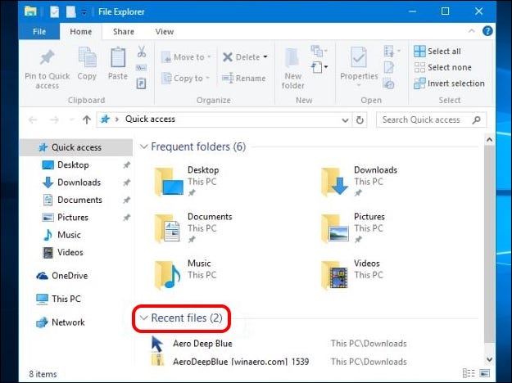The height and width of the screenshot is (383, 512).
Task: Select Videos in navigation pane
Action: pos(76,253)
